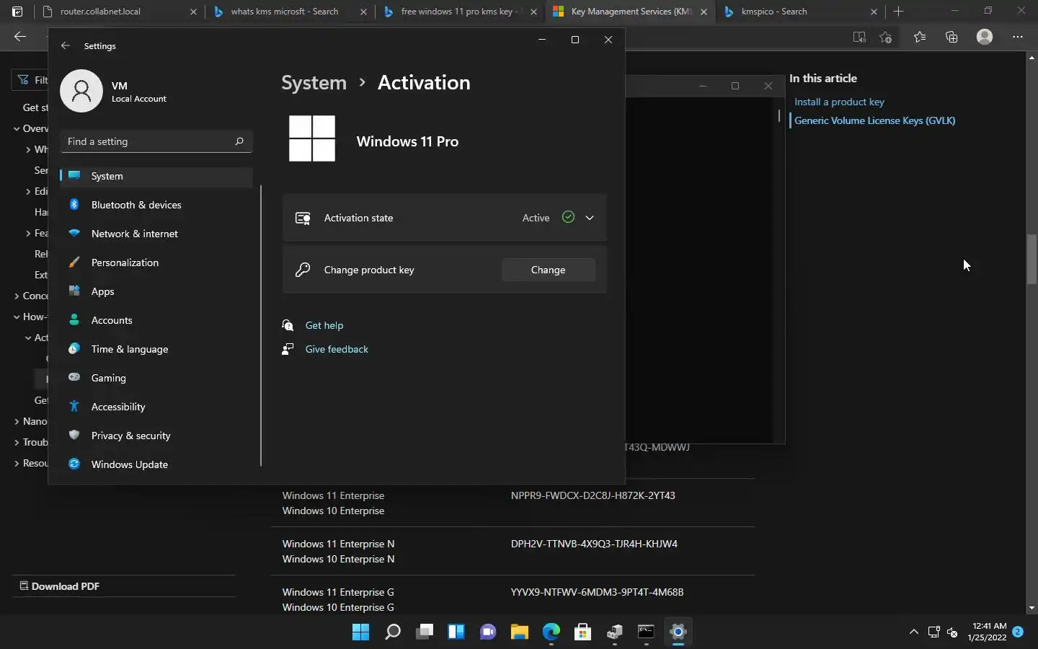The image size is (1038, 649).
Task: Close the kmspico Search tab
Action: [x=874, y=12]
